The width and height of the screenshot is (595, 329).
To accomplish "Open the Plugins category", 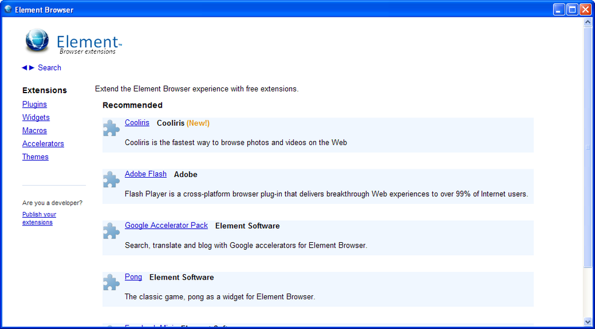I will (34, 104).
